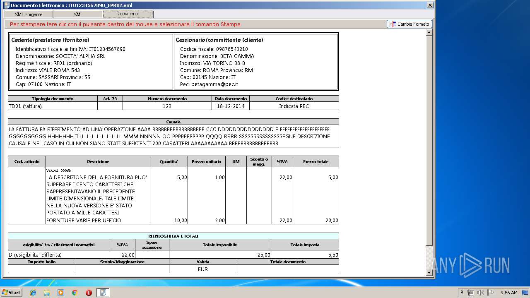
Task: Click the Cessionario/committente (cliente) heading
Action: point(219,40)
